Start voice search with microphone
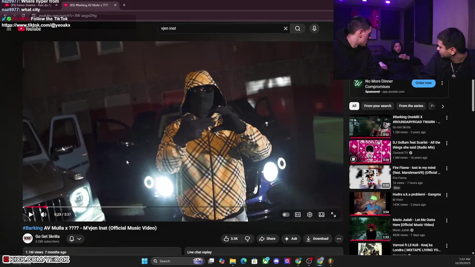This screenshot has height=267, width=475. pyautogui.click(x=314, y=28)
